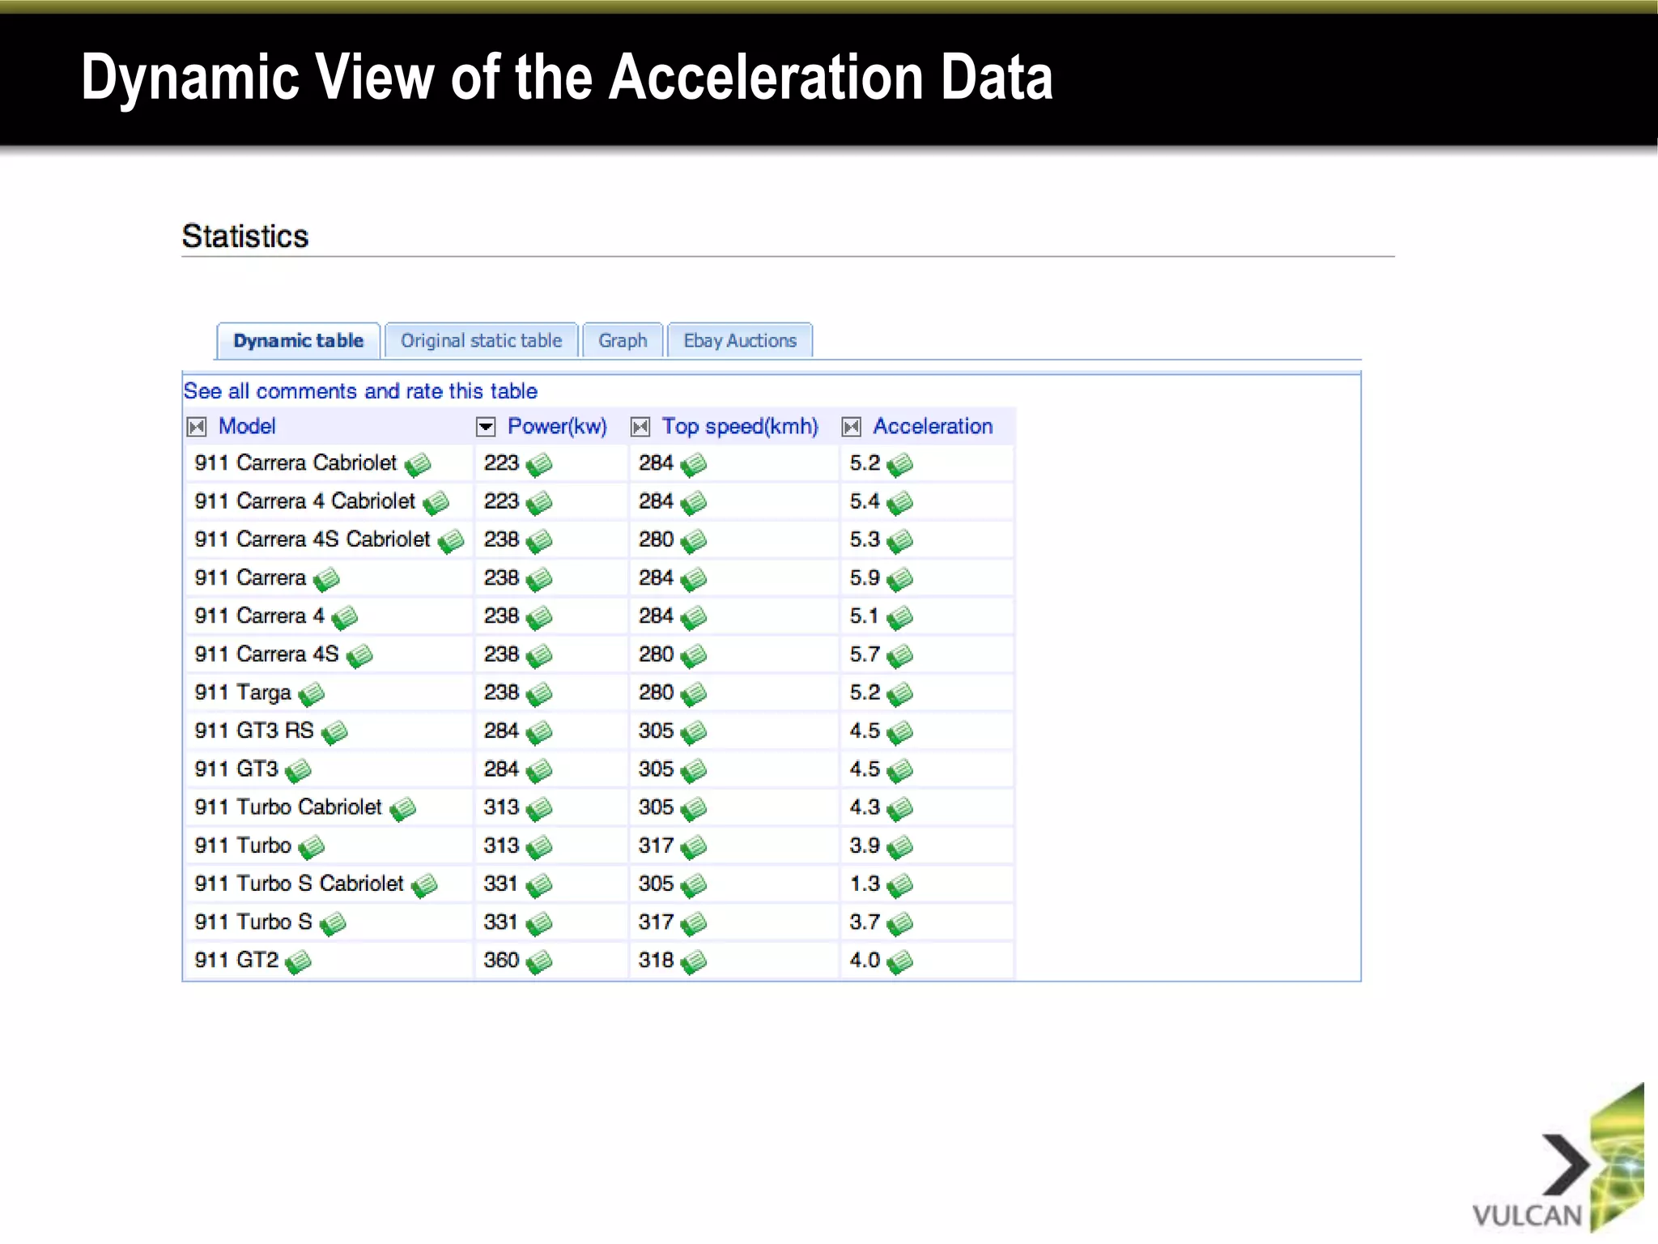The height and width of the screenshot is (1244, 1658).
Task: Click the top speed value 318
Action: click(656, 960)
